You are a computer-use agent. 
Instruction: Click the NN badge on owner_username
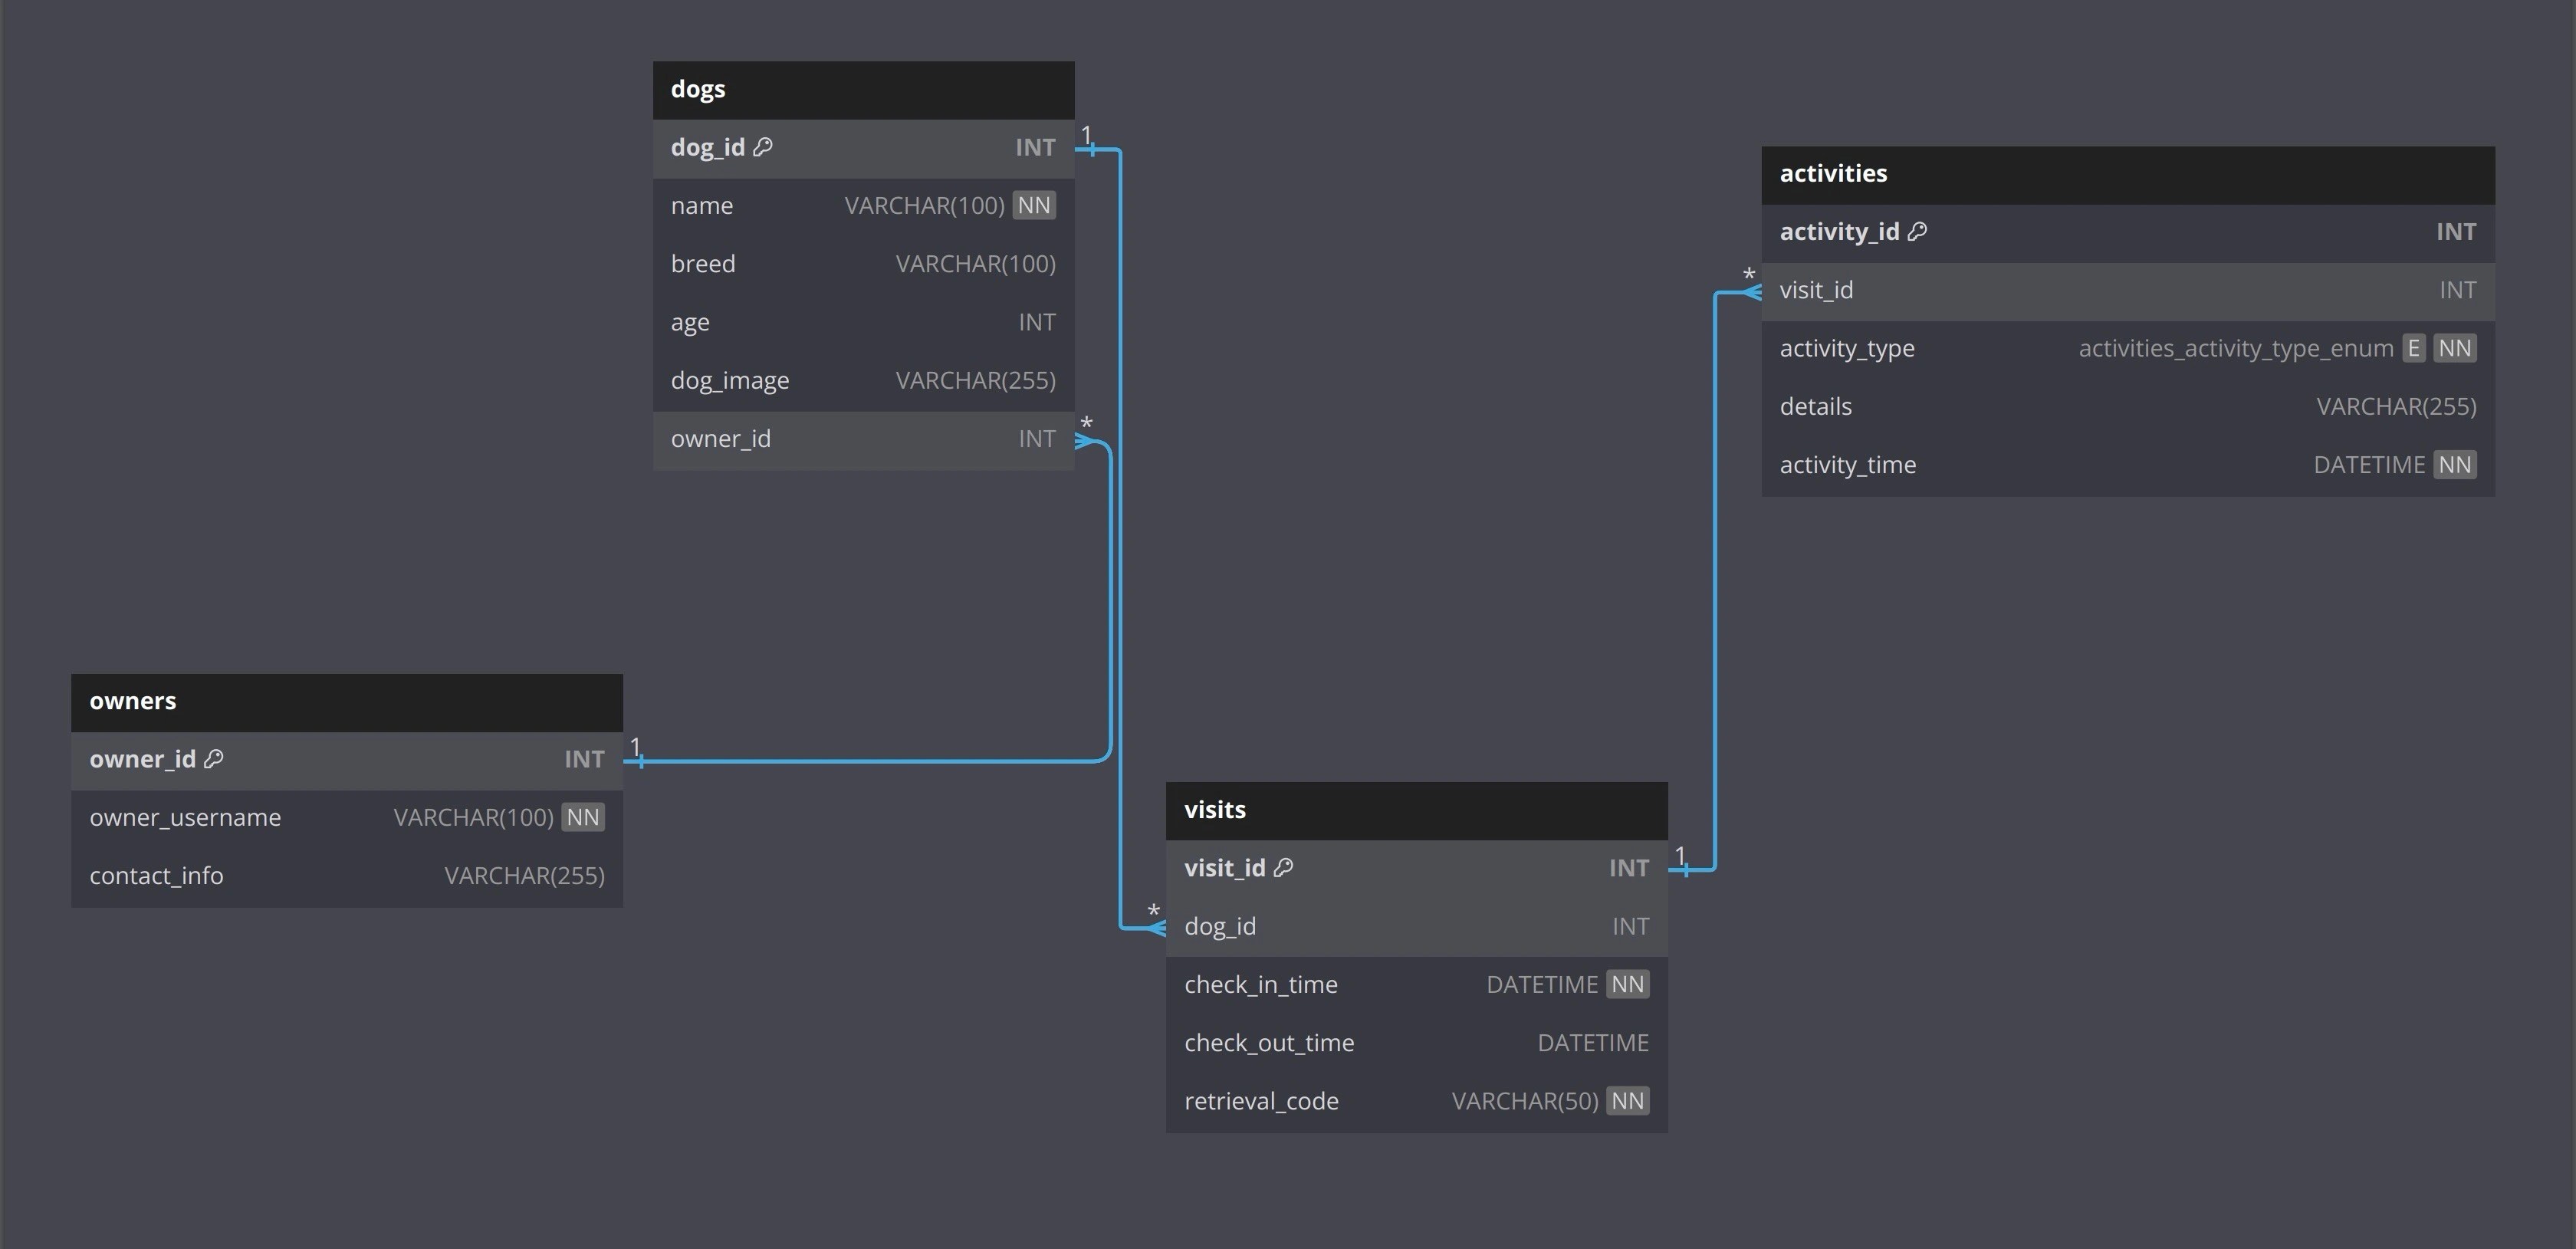583,818
